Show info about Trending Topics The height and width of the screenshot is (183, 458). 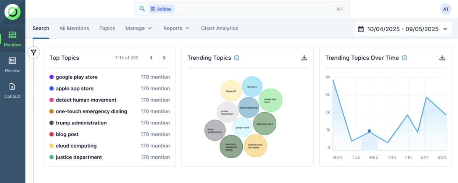pyautogui.click(x=237, y=58)
